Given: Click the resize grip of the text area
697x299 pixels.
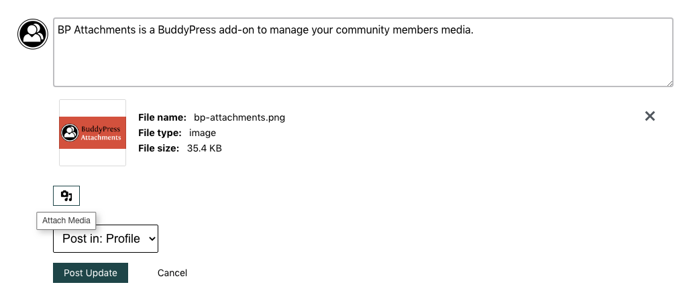Looking at the screenshot, I should (669, 83).
